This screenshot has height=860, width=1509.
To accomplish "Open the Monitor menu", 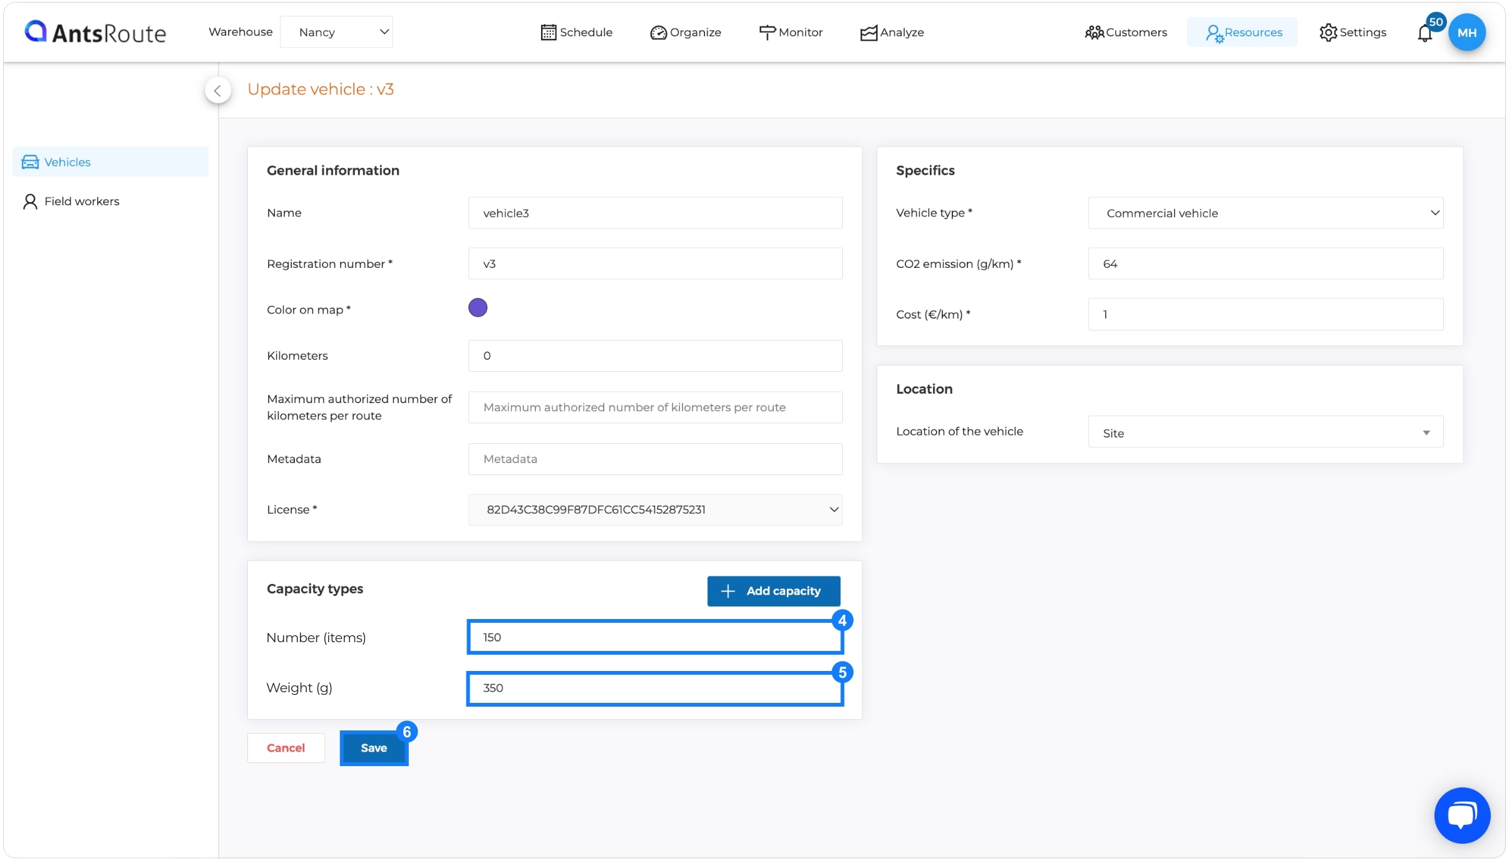I will (791, 33).
